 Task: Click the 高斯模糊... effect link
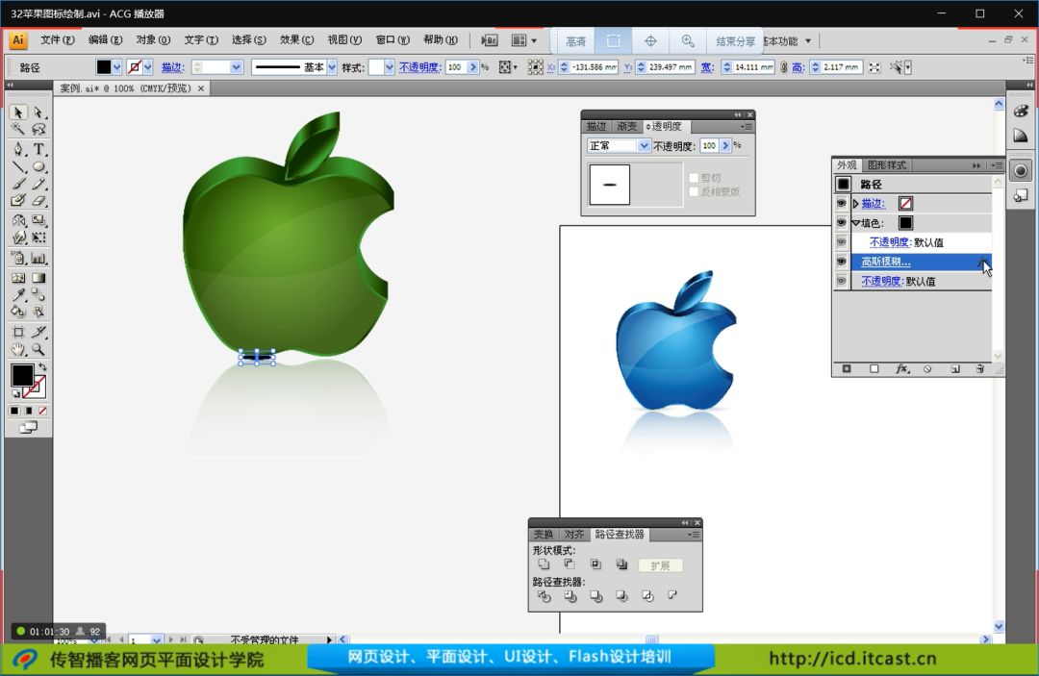coord(885,262)
